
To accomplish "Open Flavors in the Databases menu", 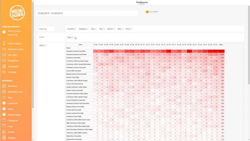I will (11, 132).
